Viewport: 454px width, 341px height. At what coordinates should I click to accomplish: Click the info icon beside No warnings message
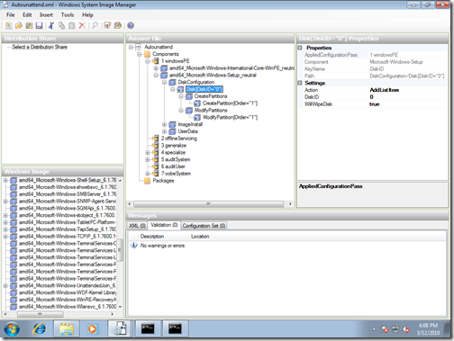coord(134,246)
